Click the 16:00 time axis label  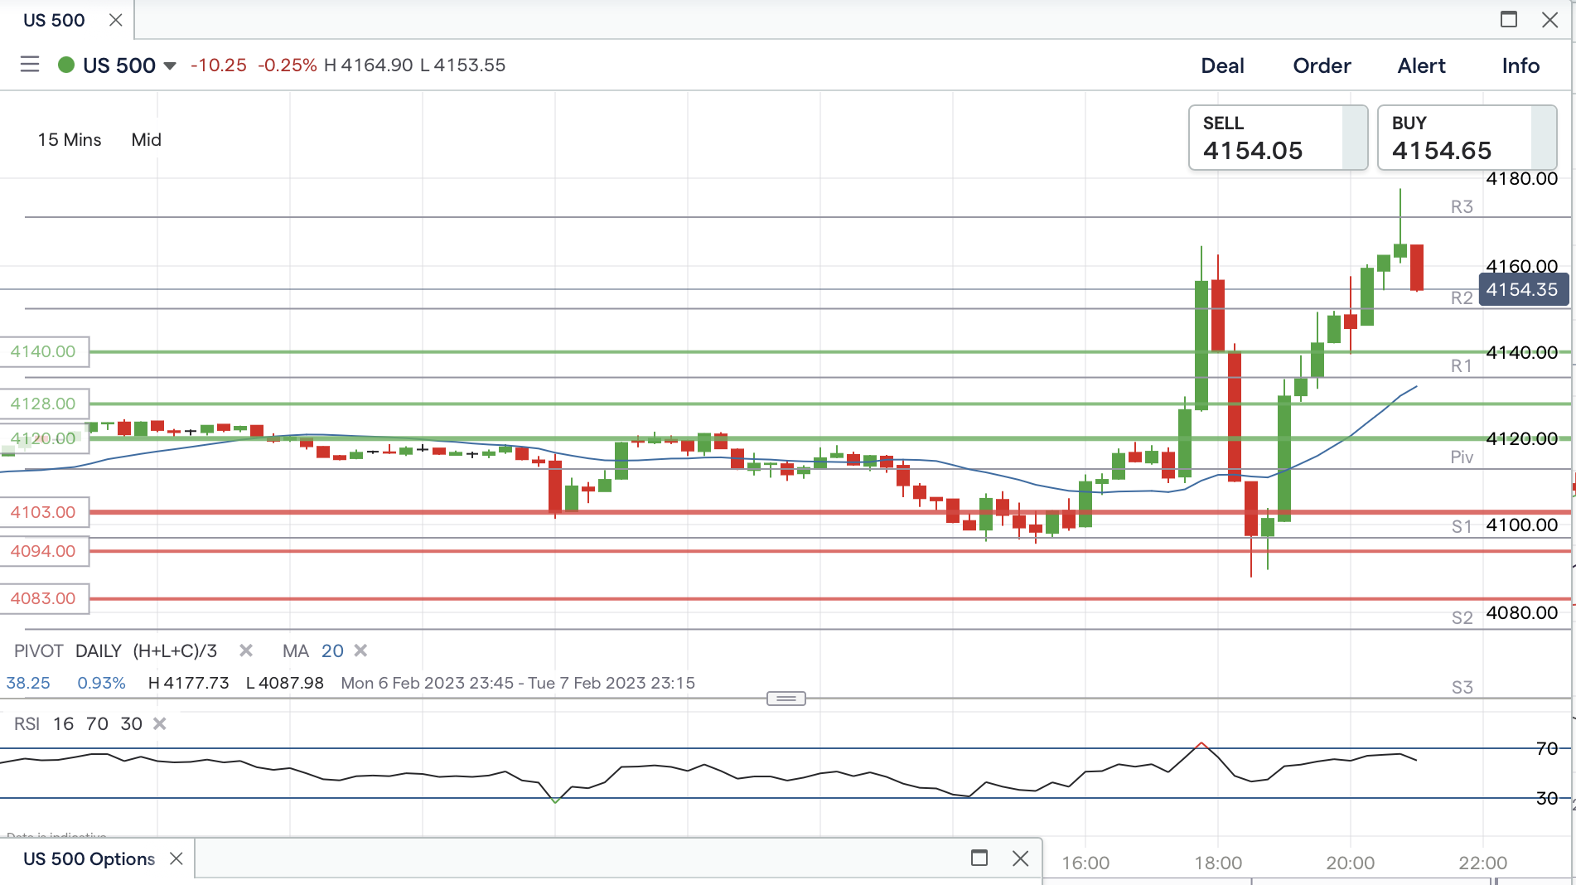[x=1085, y=863]
